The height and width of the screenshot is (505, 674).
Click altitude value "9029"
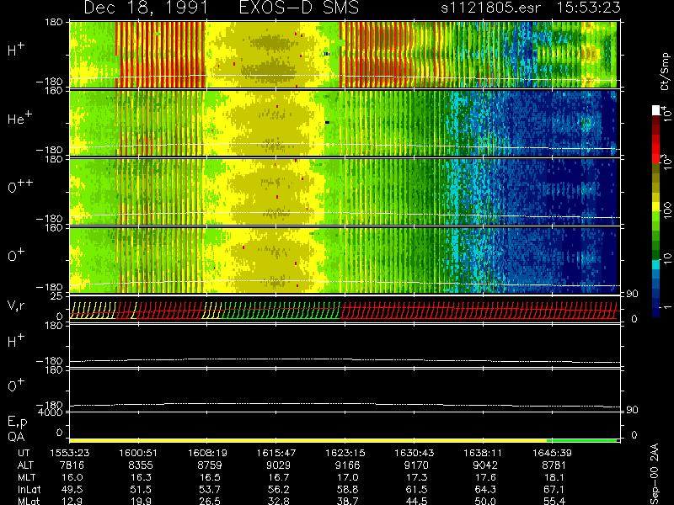click(x=279, y=465)
